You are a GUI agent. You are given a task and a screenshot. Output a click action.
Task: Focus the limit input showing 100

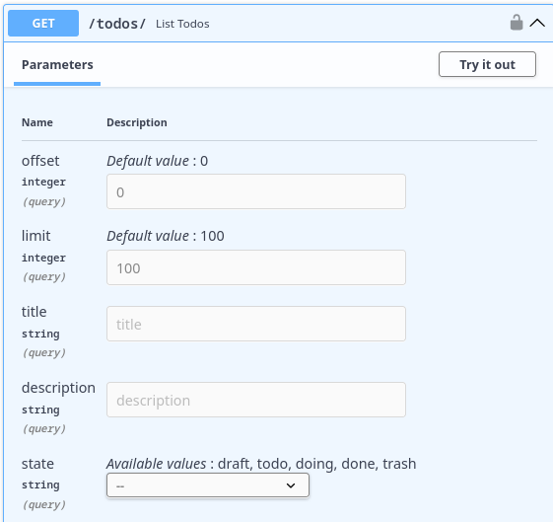[256, 267]
